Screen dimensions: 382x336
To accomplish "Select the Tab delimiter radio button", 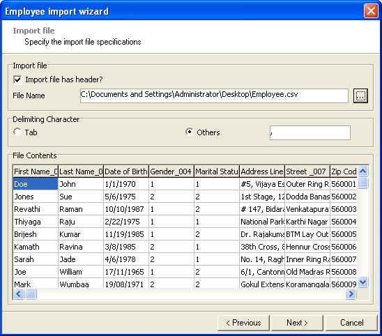I will [x=17, y=132].
